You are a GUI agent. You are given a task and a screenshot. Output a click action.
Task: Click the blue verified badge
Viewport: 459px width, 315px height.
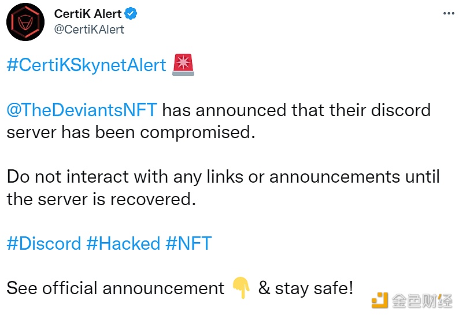(x=131, y=14)
